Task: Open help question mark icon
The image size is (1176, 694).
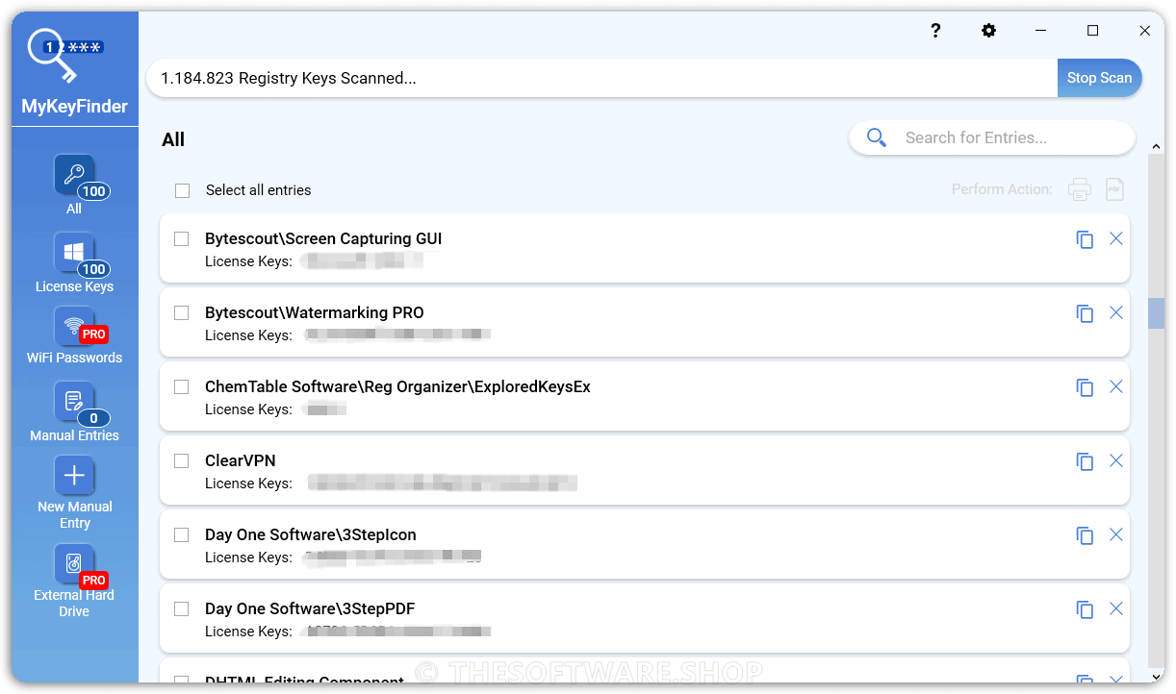Action: tap(935, 31)
